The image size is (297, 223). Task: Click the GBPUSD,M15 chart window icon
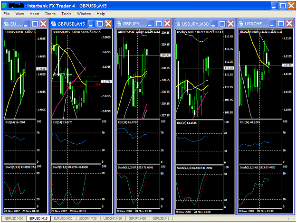click(53, 24)
